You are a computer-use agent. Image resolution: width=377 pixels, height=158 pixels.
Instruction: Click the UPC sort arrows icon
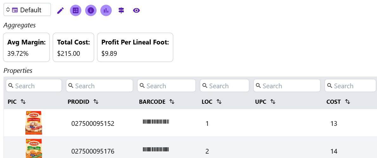click(x=273, y=102)
